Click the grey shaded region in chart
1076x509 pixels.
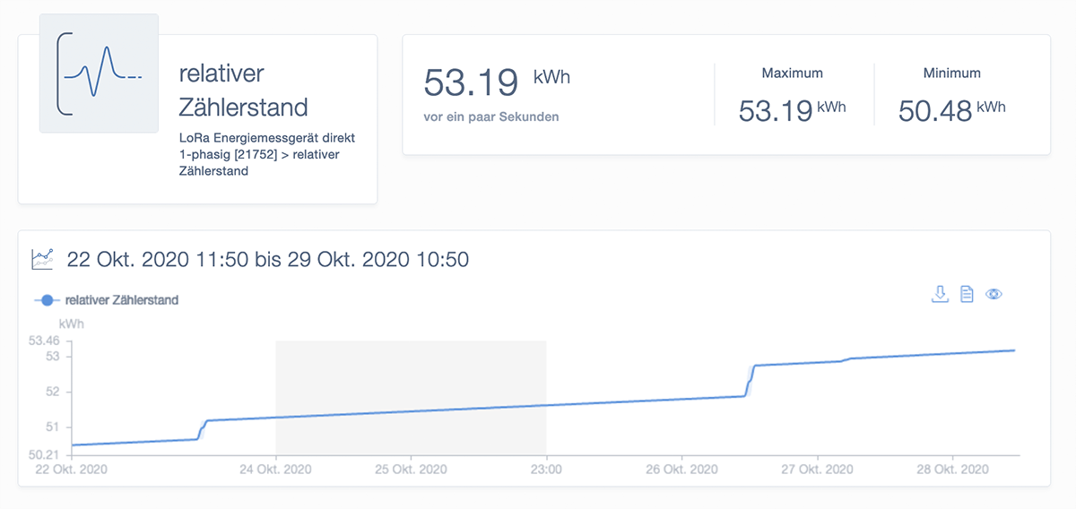tap(411, 376)
